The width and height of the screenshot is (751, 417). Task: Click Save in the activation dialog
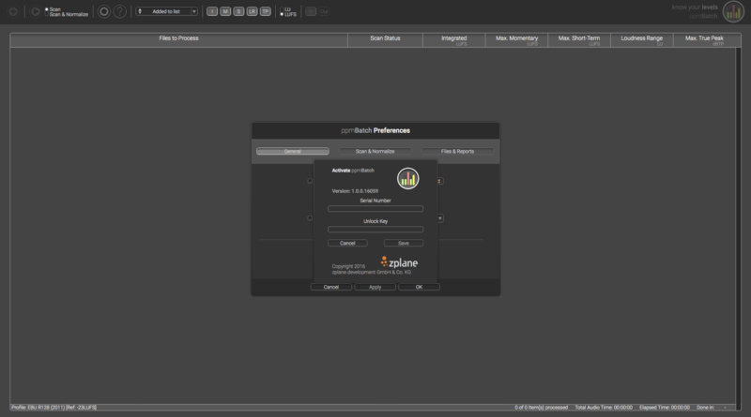click(x=404, y=243)
